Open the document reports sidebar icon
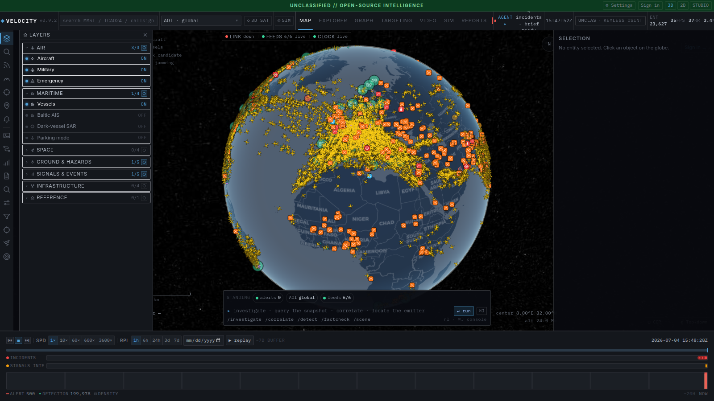 7,176
